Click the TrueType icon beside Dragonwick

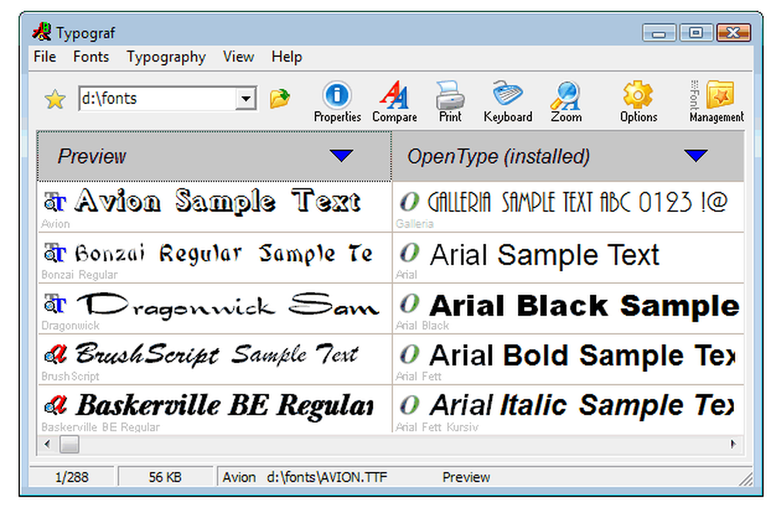point(55,304)
